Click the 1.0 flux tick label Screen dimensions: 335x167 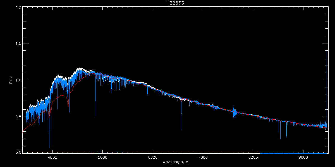click(x=18, y=80)
